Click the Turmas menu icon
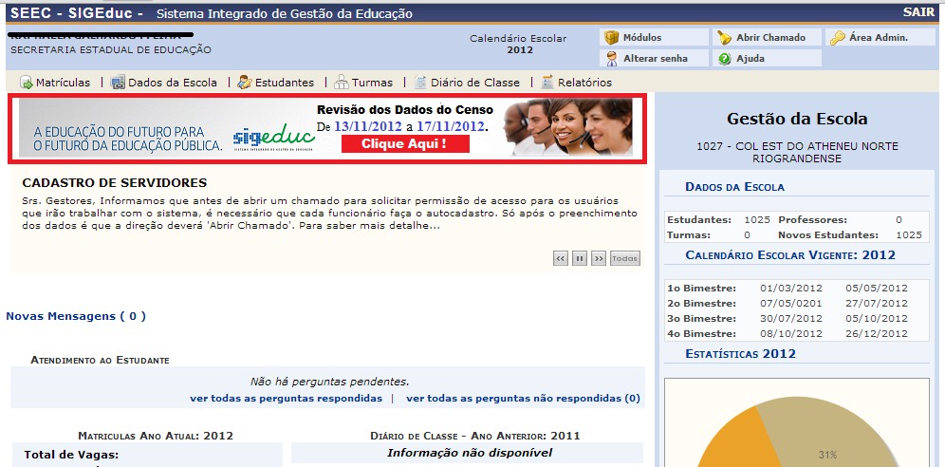The width and height of the screenshot is (945, 467). (342, 82)
